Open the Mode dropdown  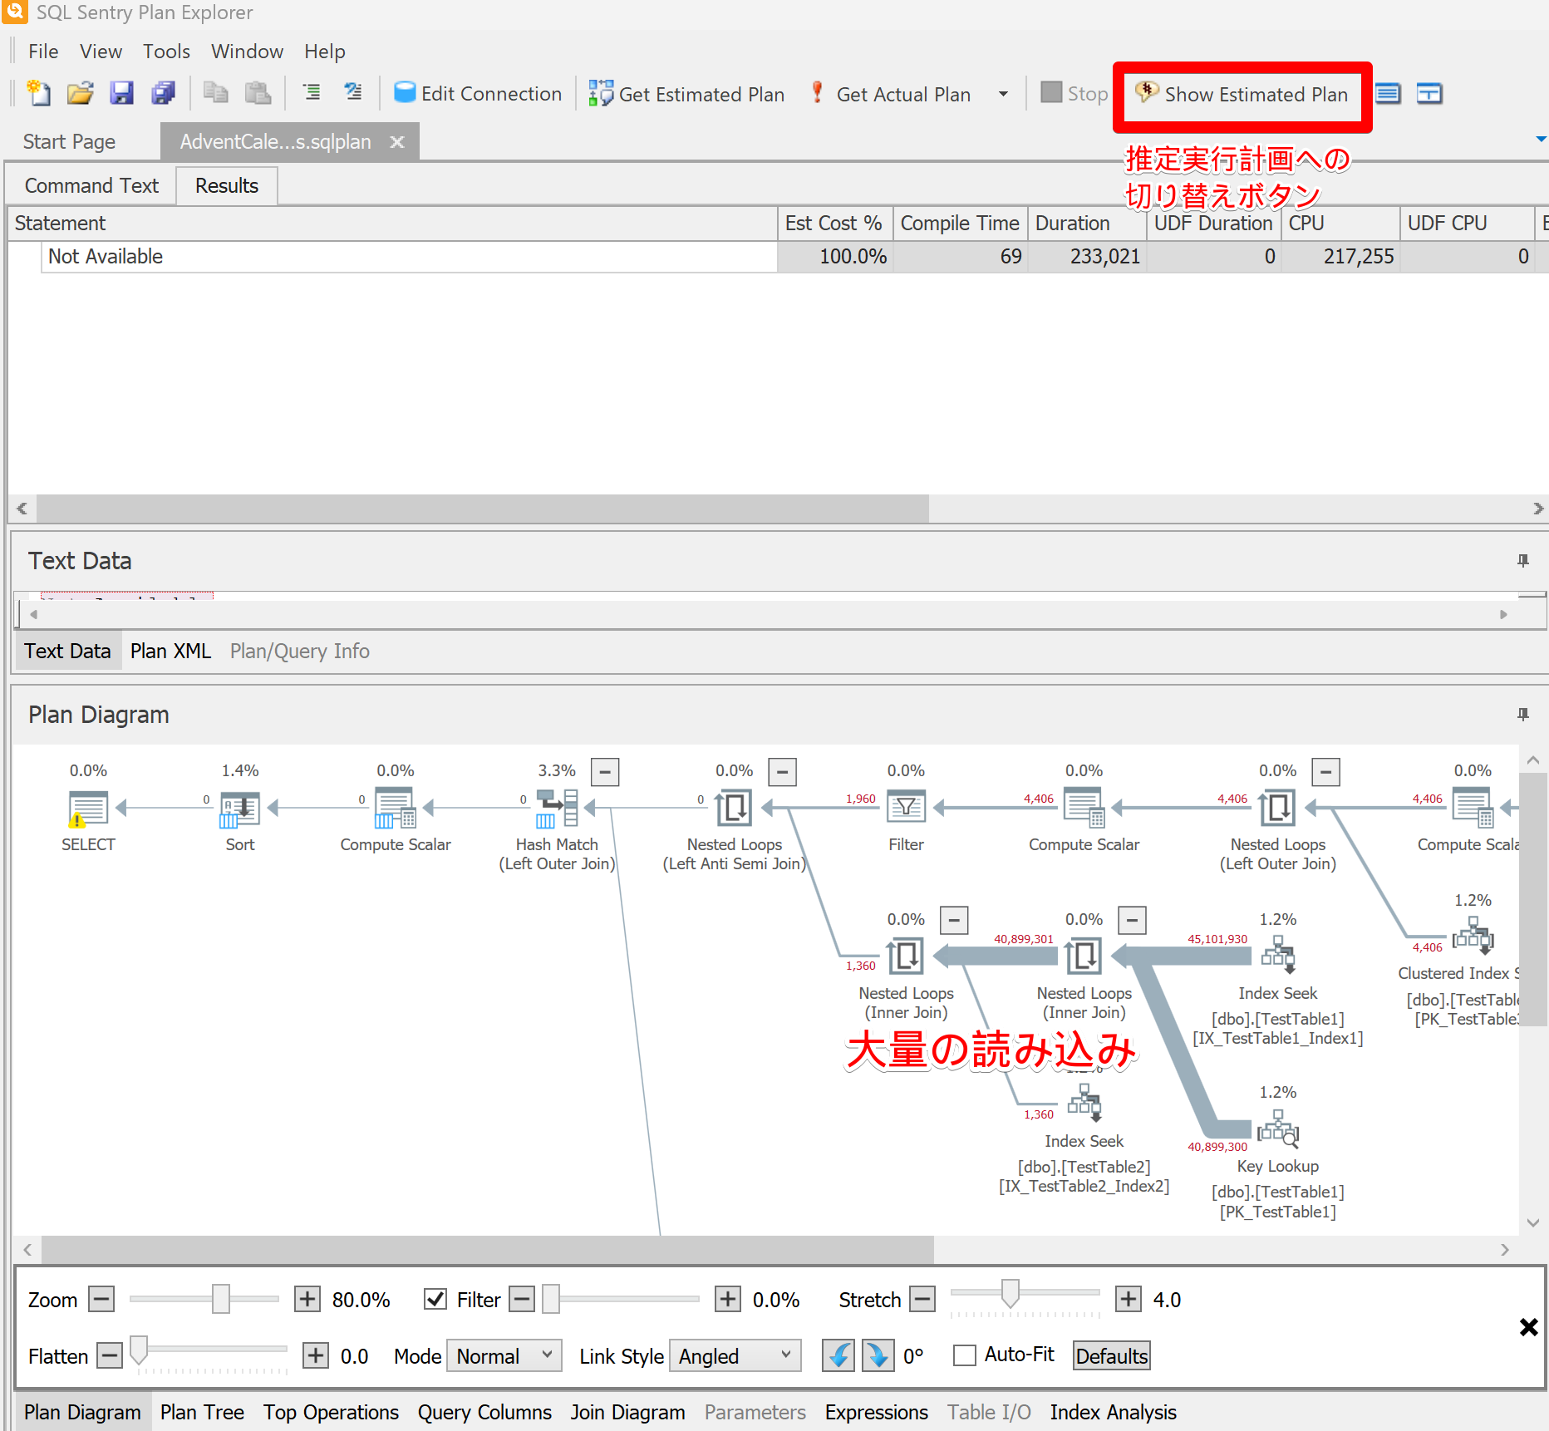click(504, 1356)
